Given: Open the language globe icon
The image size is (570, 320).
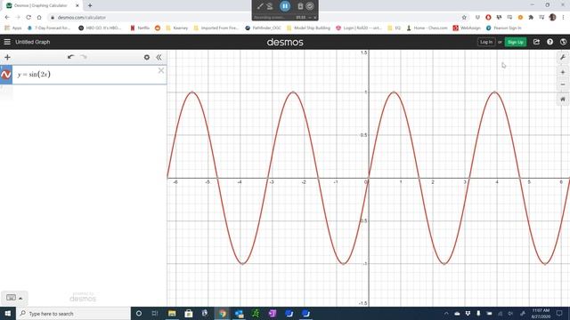Looking at the screenshot, I should coord(563,42).
